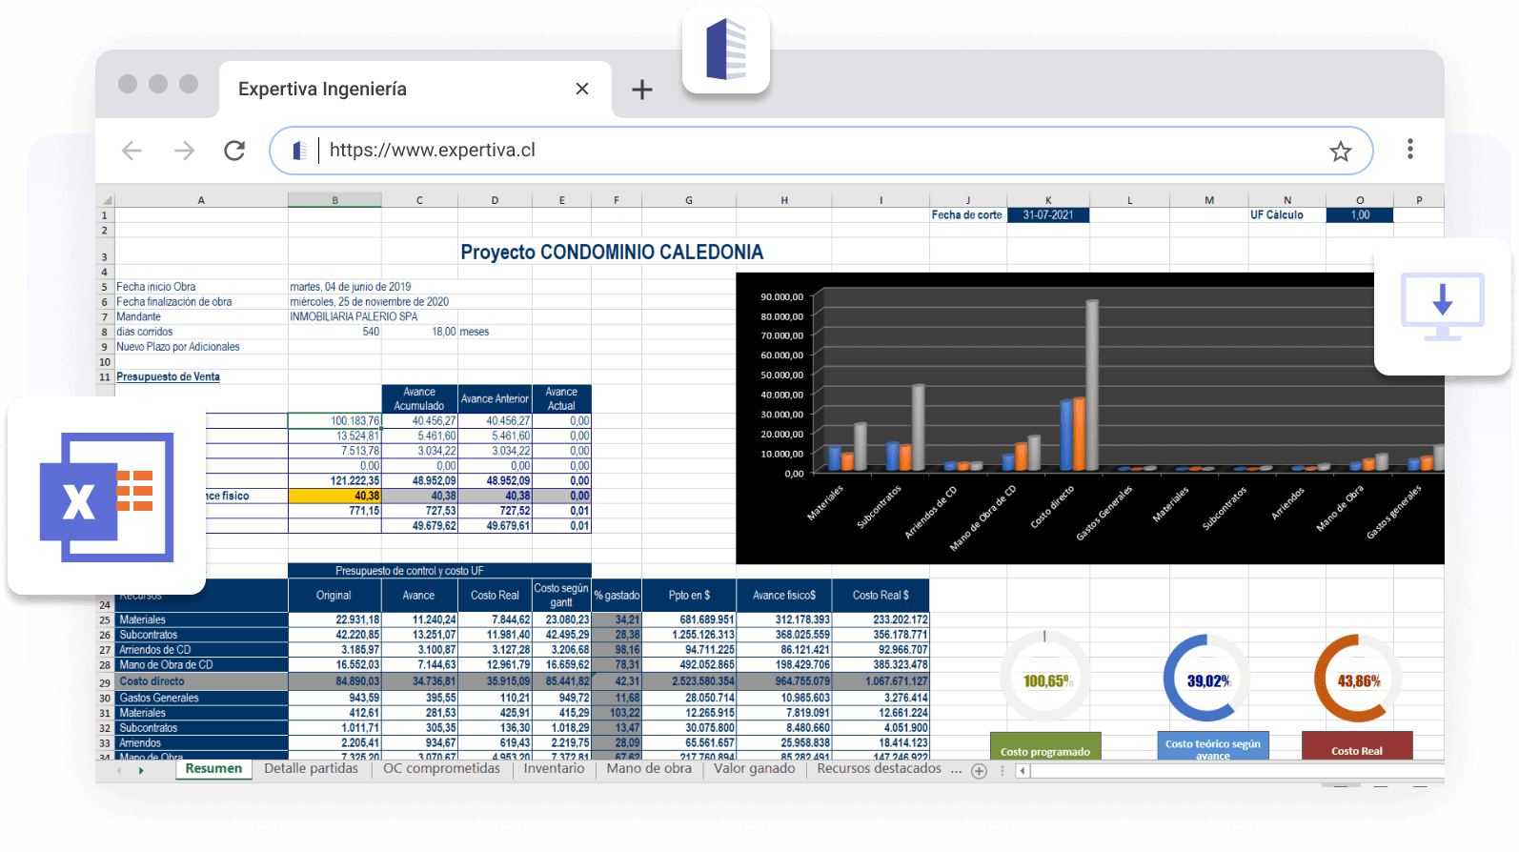Open the browser three-dot menu
The image size is (1519, 852).
click(1409, 149)
